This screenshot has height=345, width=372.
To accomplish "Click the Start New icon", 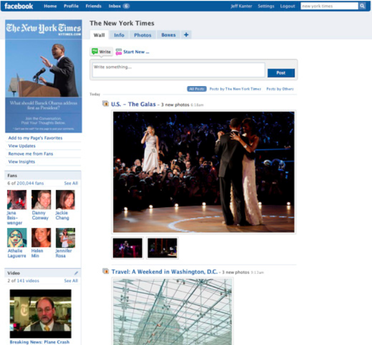I will 119,52.
